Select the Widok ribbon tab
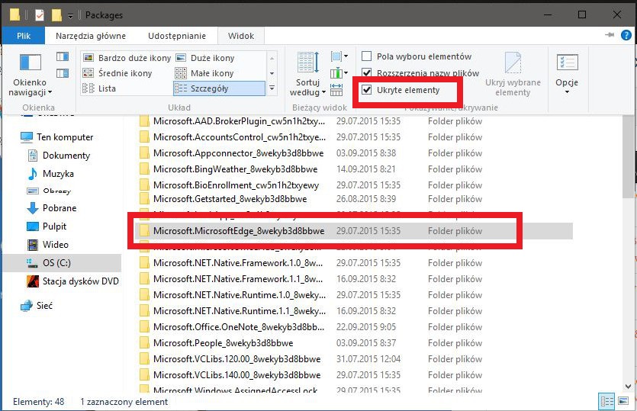The image size is (637, 411). click(241, 36)
